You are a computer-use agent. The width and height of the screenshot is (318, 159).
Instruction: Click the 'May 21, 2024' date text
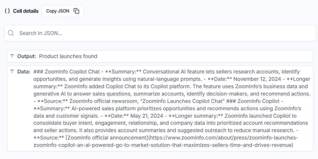(x=146, y=116)
